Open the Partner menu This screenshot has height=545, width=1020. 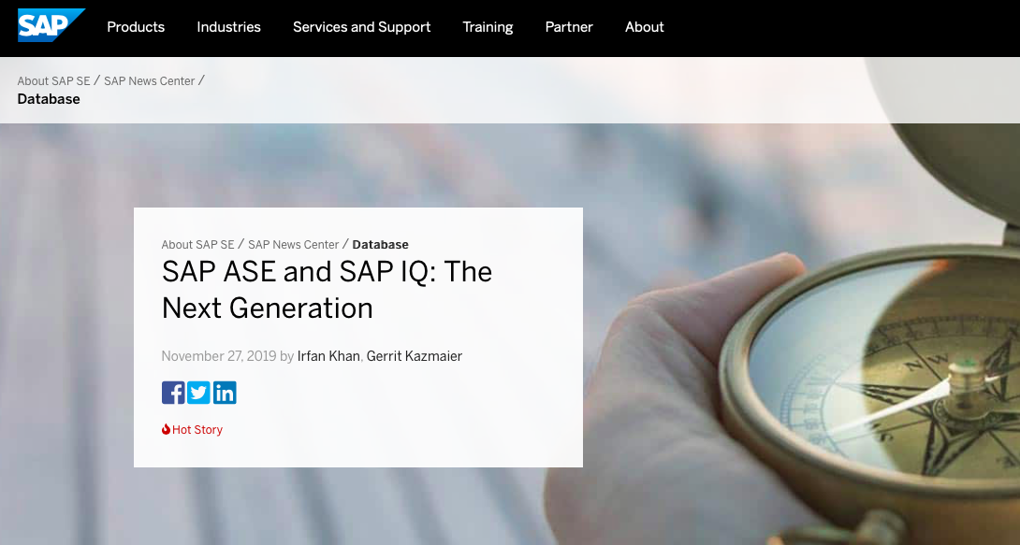[x=569, y=27]
